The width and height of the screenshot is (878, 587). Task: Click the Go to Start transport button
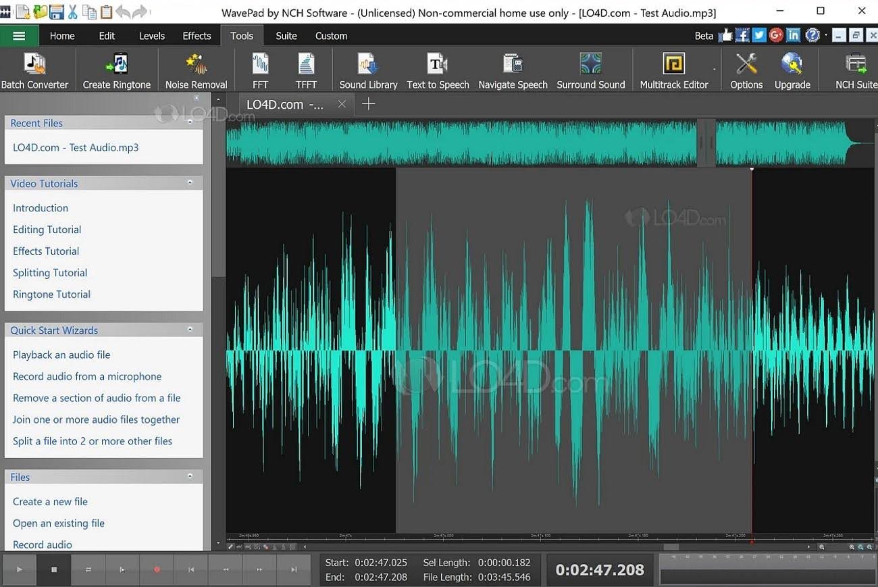[x=191, y=569]
